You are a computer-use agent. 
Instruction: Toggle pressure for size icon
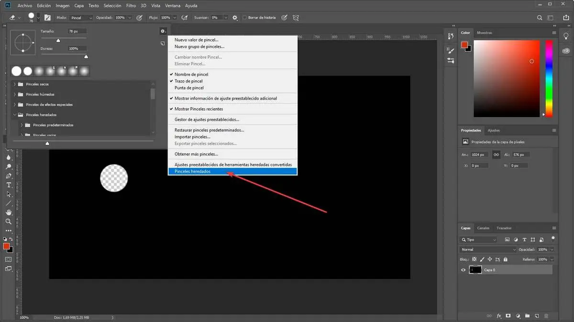pyautogui.click(x=284, y=18)
